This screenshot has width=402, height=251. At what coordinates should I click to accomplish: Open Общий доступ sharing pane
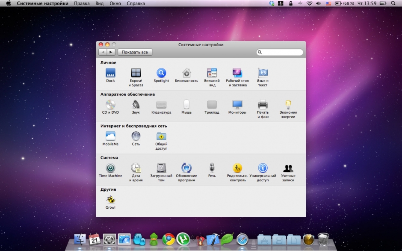click(161, 141)
